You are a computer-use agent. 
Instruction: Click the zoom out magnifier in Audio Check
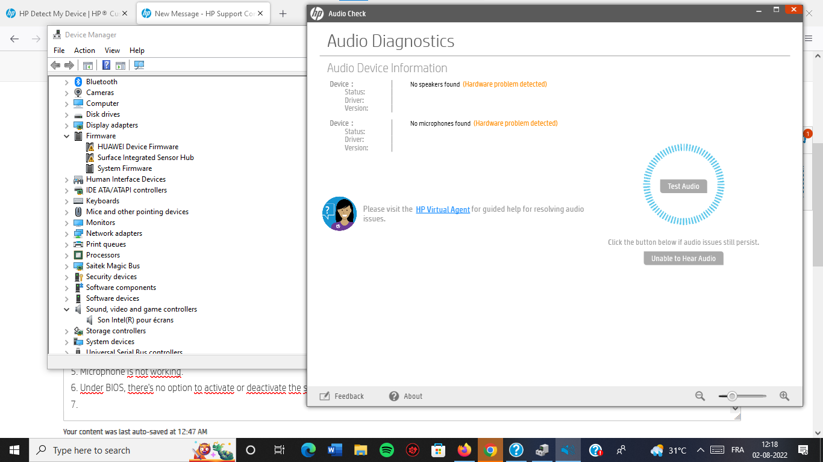point(700,396)
